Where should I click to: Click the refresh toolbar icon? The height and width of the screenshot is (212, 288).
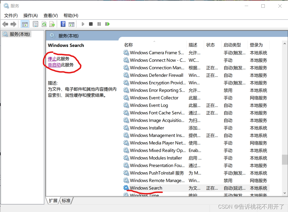coord(44,24)
